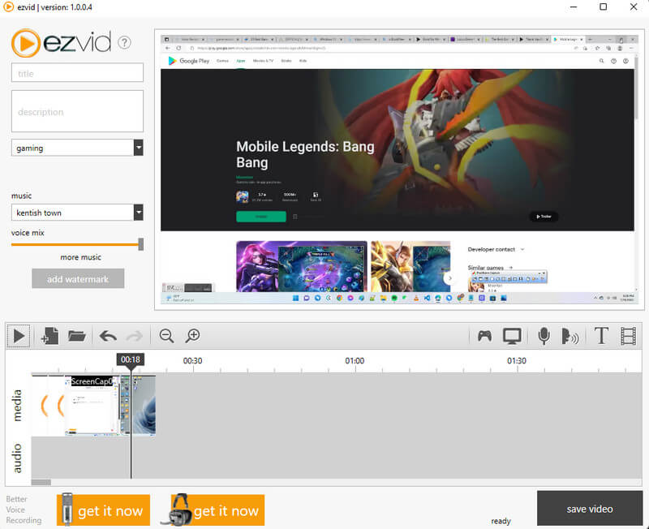This screenshot has width=649, height=529.
Task: Add text with the T icon
Action: click(x=601, y=336)
